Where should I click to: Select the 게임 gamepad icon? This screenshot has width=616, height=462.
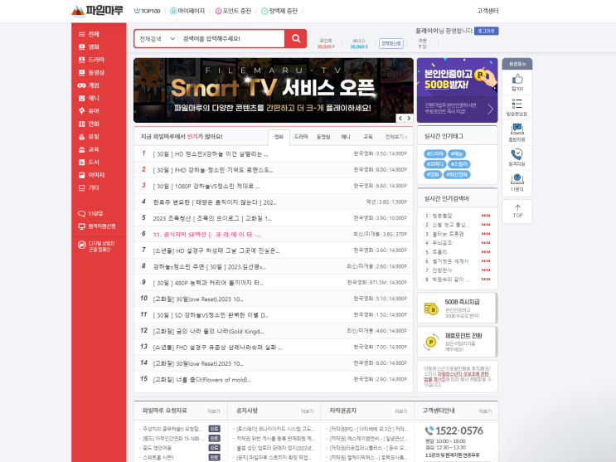coord(82,85)
